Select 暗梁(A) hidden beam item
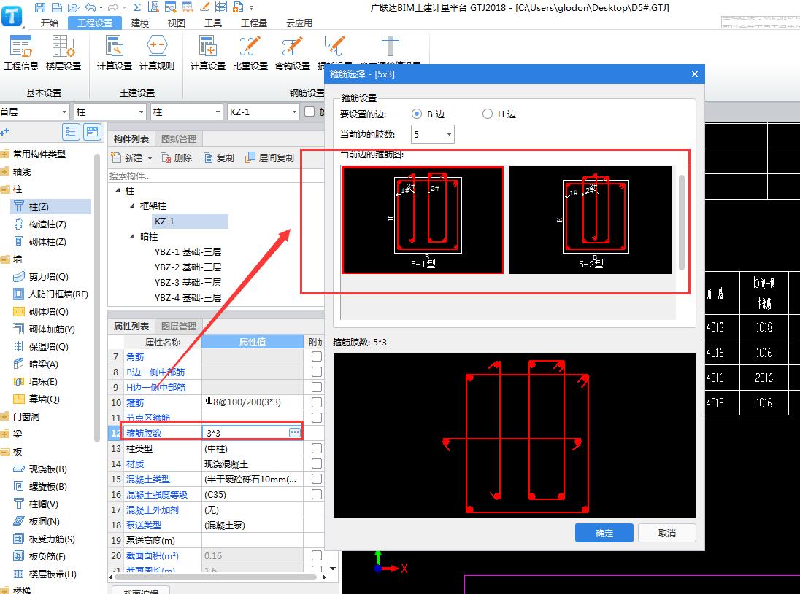 click(x=43, y=364)
